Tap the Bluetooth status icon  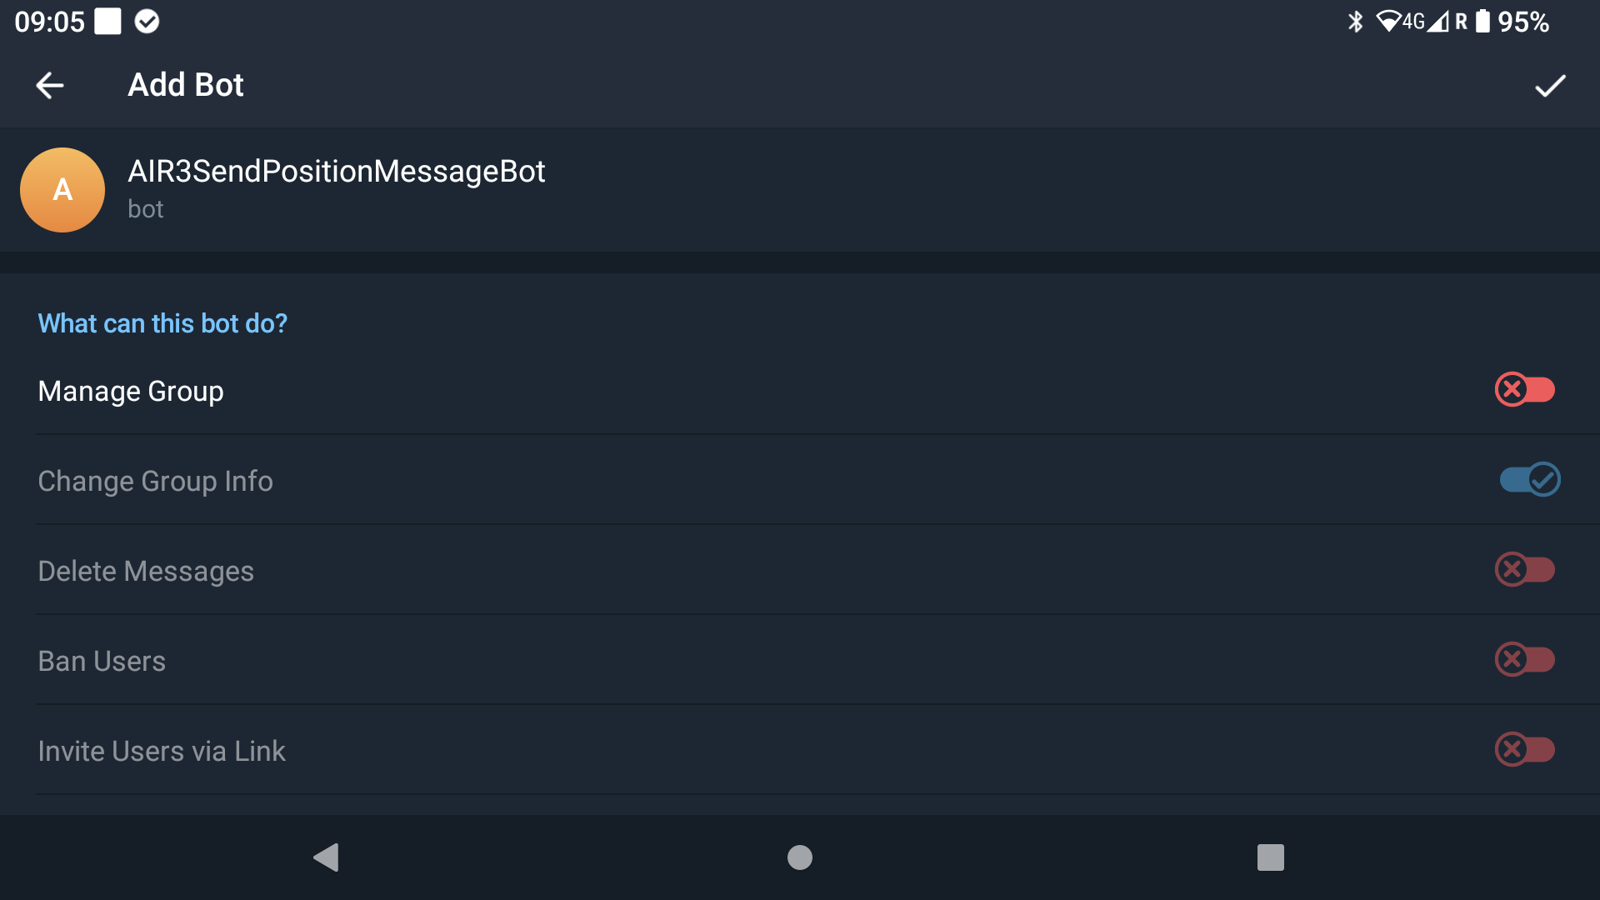click(1356, 22)
